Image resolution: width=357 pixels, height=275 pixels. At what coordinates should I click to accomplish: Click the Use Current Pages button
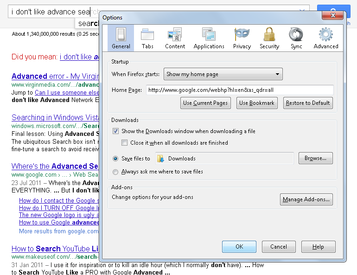point(205,103)
